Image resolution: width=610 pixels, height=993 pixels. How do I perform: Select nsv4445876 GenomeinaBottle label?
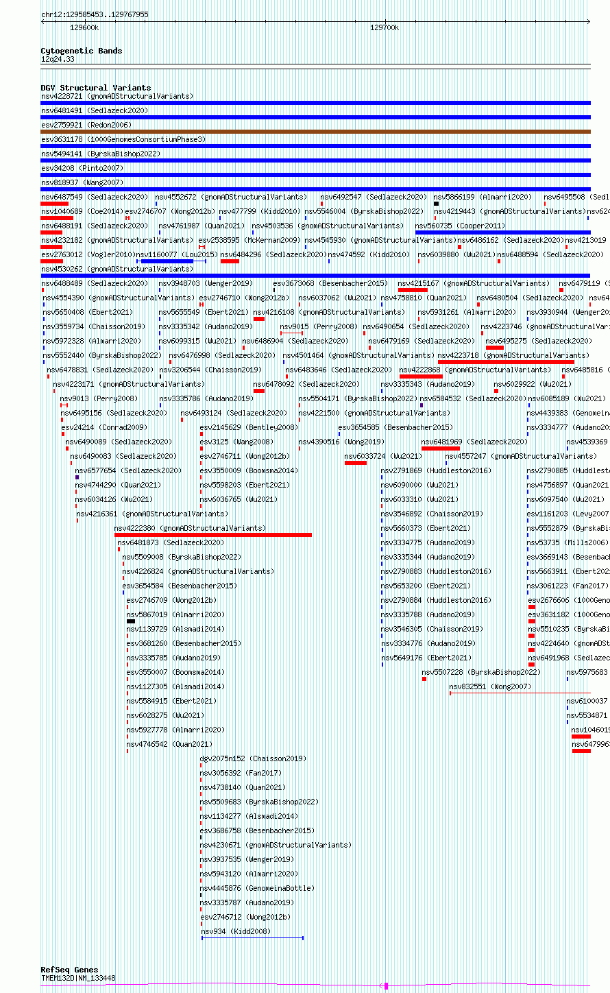(257, 888)
